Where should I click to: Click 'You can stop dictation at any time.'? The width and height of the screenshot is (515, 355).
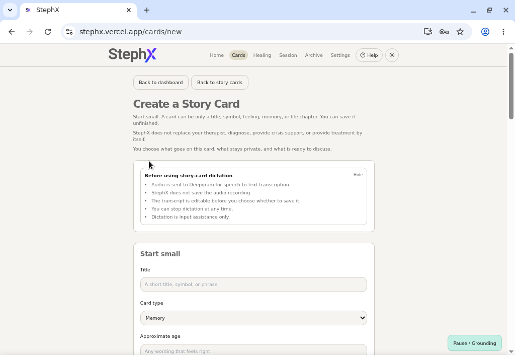coord(192,209)
